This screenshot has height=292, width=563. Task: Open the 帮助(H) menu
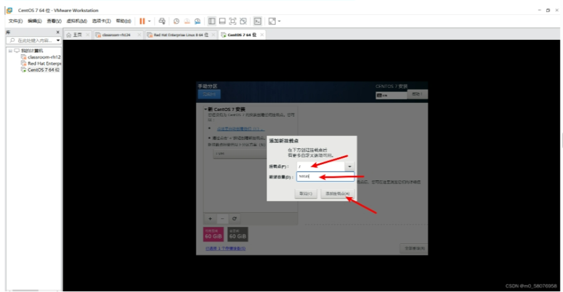coord(123,21)
